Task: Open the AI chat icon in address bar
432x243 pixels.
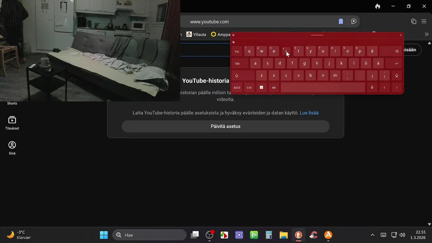Action: (354, 22)
